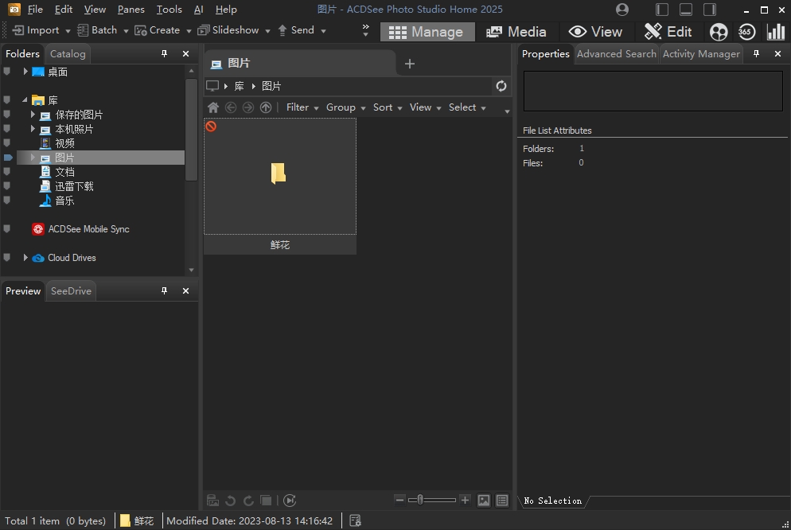This screenshot has height=530, width=791.
Task: Click the Import button
Action: click(37, 30)
